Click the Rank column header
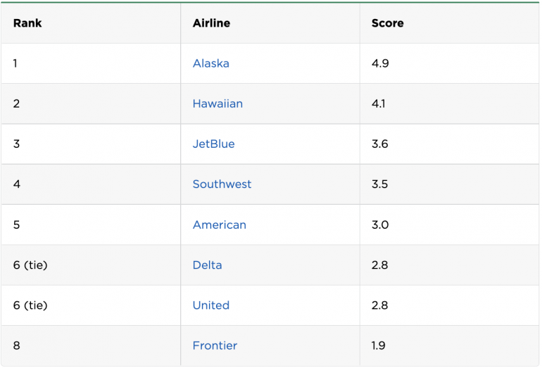This screenshot has width=542, height=368. pyautogui.click(x=27, y=23)
